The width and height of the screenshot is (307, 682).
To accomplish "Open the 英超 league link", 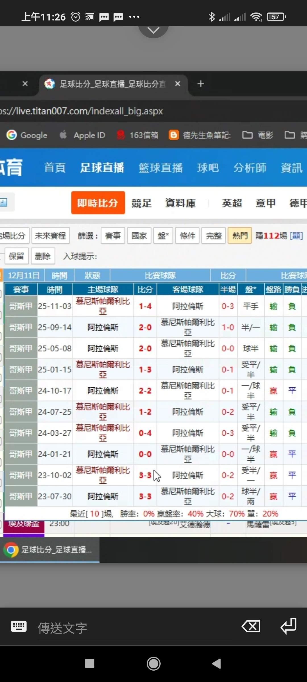I will coord(232,203).
